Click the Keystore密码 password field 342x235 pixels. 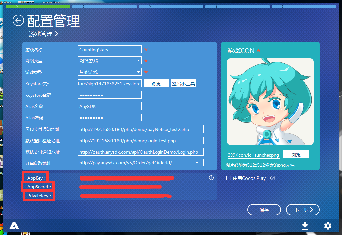point(110,95)
